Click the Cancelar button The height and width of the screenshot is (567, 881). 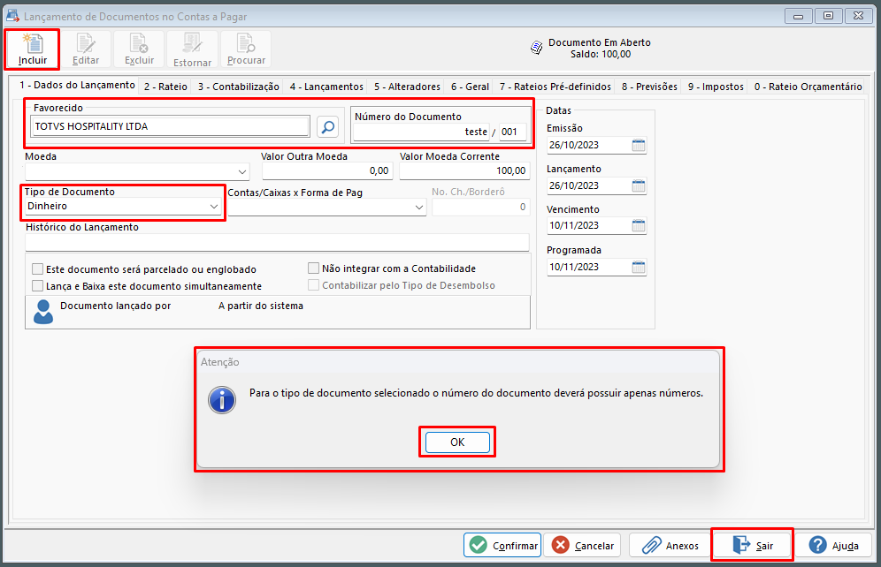582,545
